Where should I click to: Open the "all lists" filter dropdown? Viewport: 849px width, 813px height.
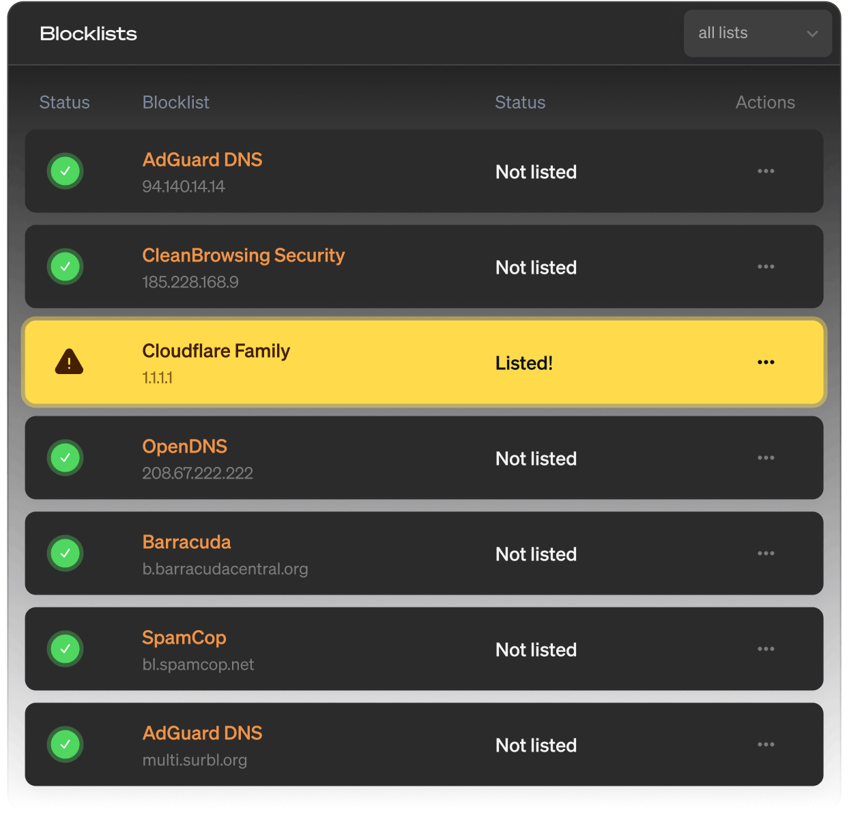(x=757, y=33)
